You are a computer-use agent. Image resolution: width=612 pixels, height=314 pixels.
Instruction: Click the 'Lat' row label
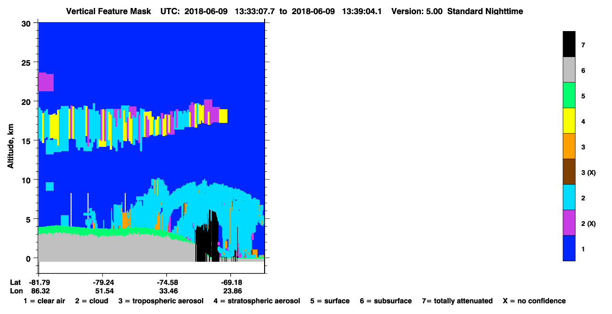coord(16,282)
